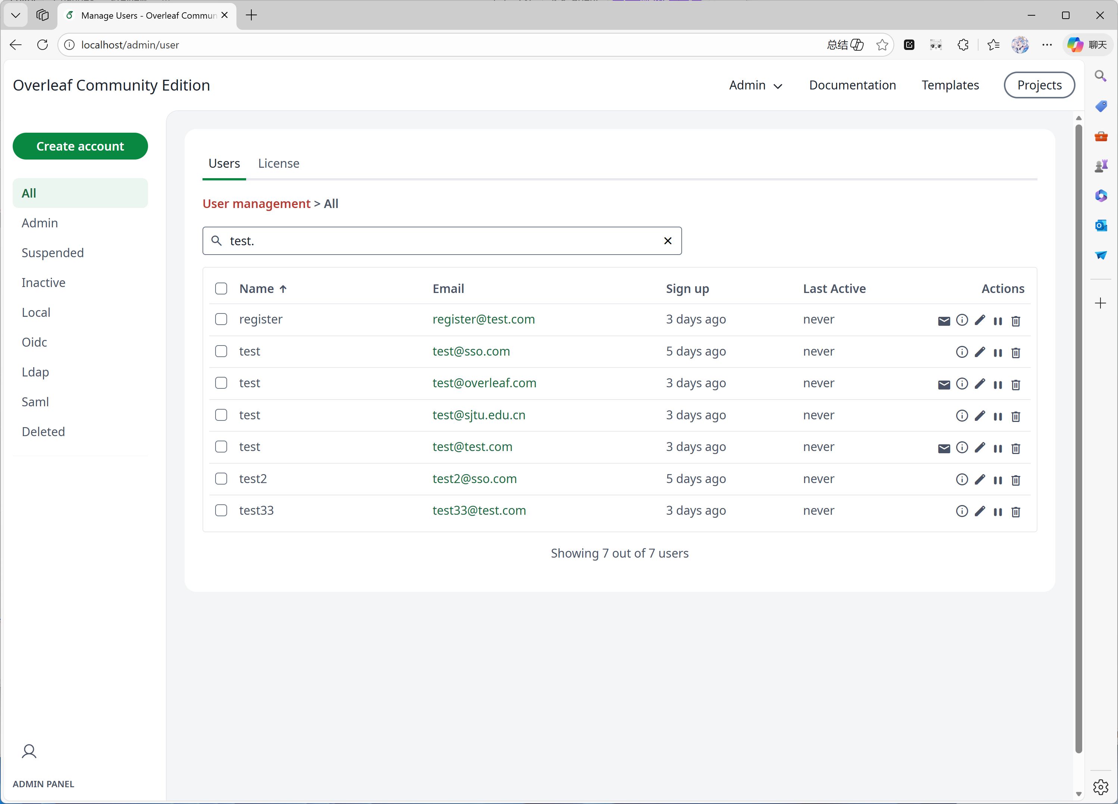Viewport: 1118px width, 804px height.
Task: Click the Create account button
Action: point(80,146)
